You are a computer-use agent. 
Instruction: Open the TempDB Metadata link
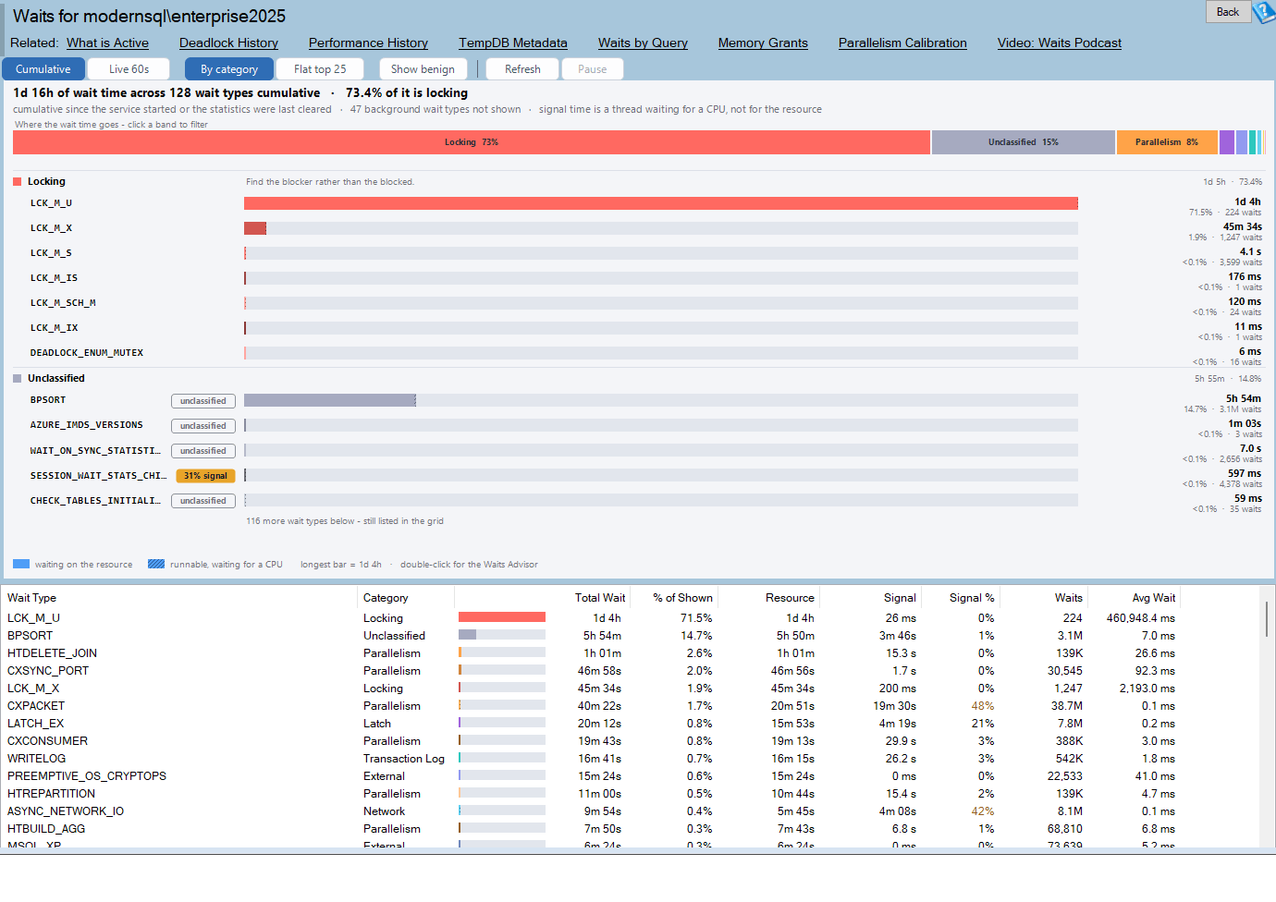pyautogui.click(x=513, y=43)
